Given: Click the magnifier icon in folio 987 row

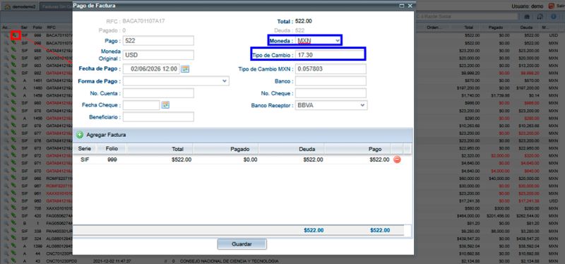Looking at the screenshot, I should pyautogui.click(x=6, y=58).
